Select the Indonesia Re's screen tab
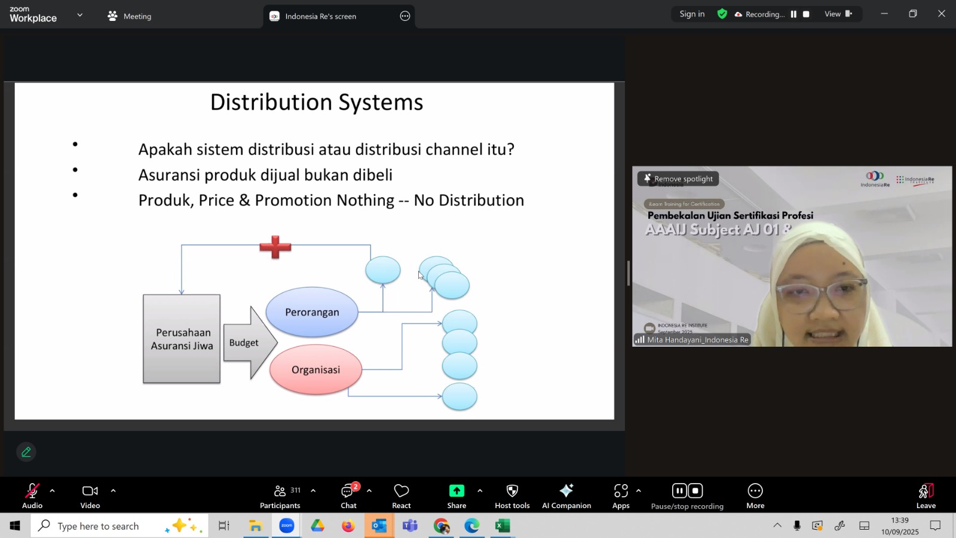This screenshot has width=956, height=538. pos(320,16)
